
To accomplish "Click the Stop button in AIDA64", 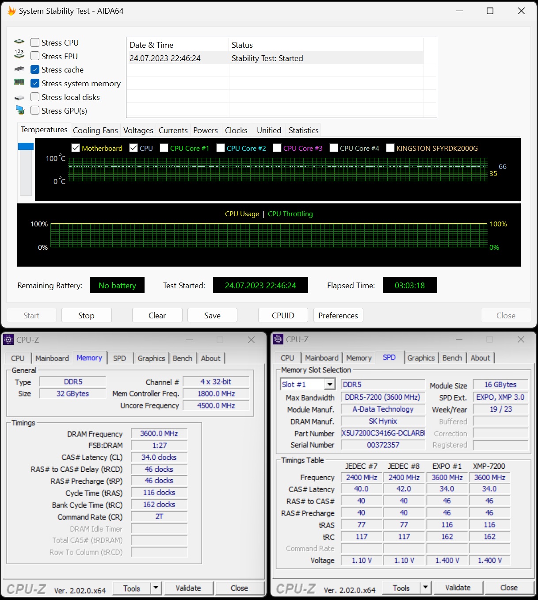I will (86, 315).
